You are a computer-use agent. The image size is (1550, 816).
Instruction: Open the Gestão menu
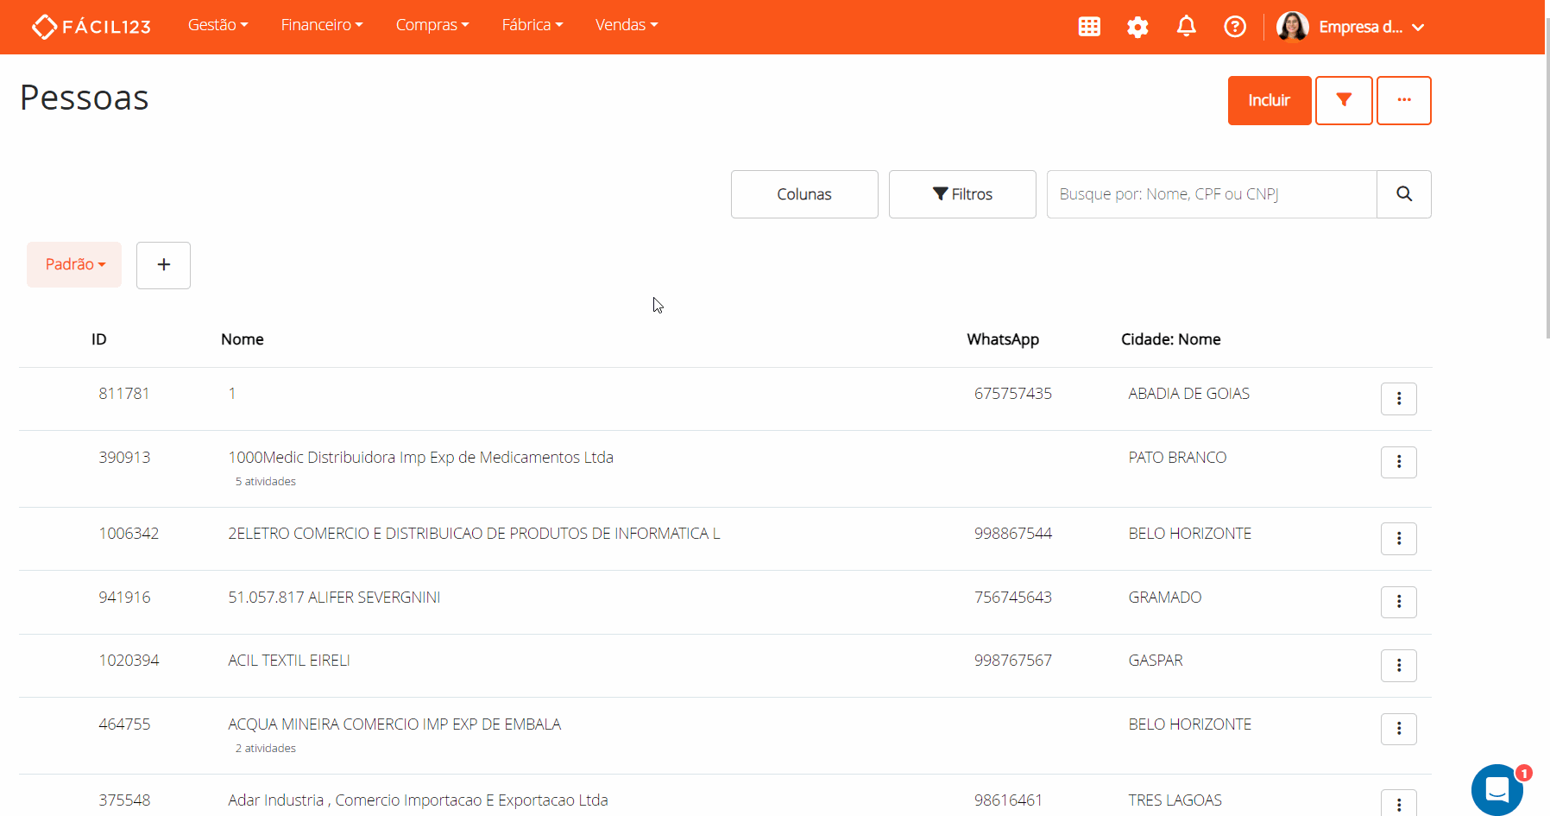[x=217, y=25]
